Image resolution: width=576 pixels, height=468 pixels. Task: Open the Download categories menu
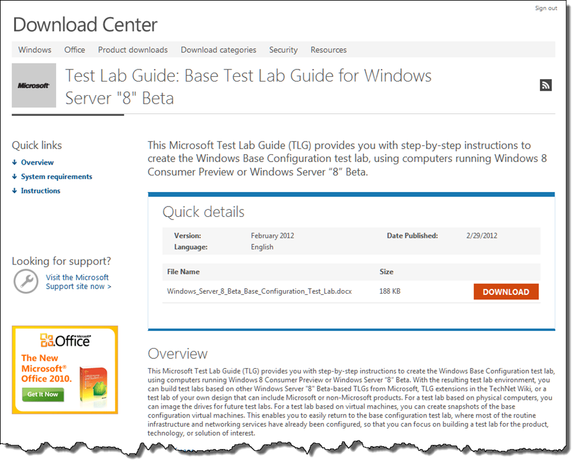(218, 50)
